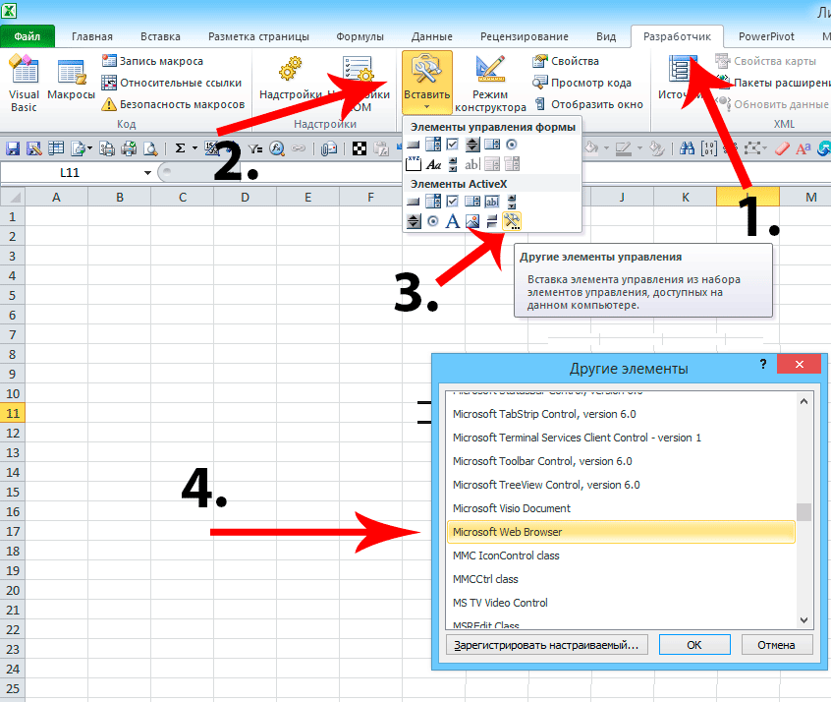Open the Надстройки gear icon
831x702 pixels.
(x=290, y=80)
